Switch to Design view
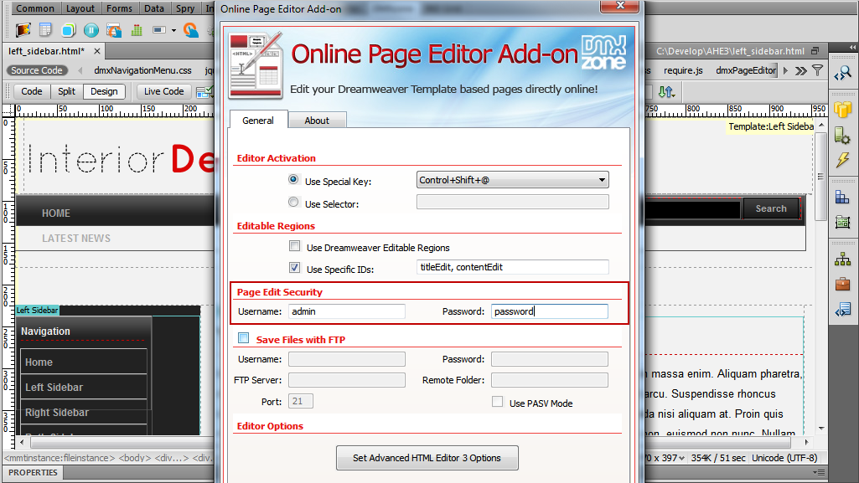Image resolution: width=859 pixels, height=483 pixels. pos(104,91)
